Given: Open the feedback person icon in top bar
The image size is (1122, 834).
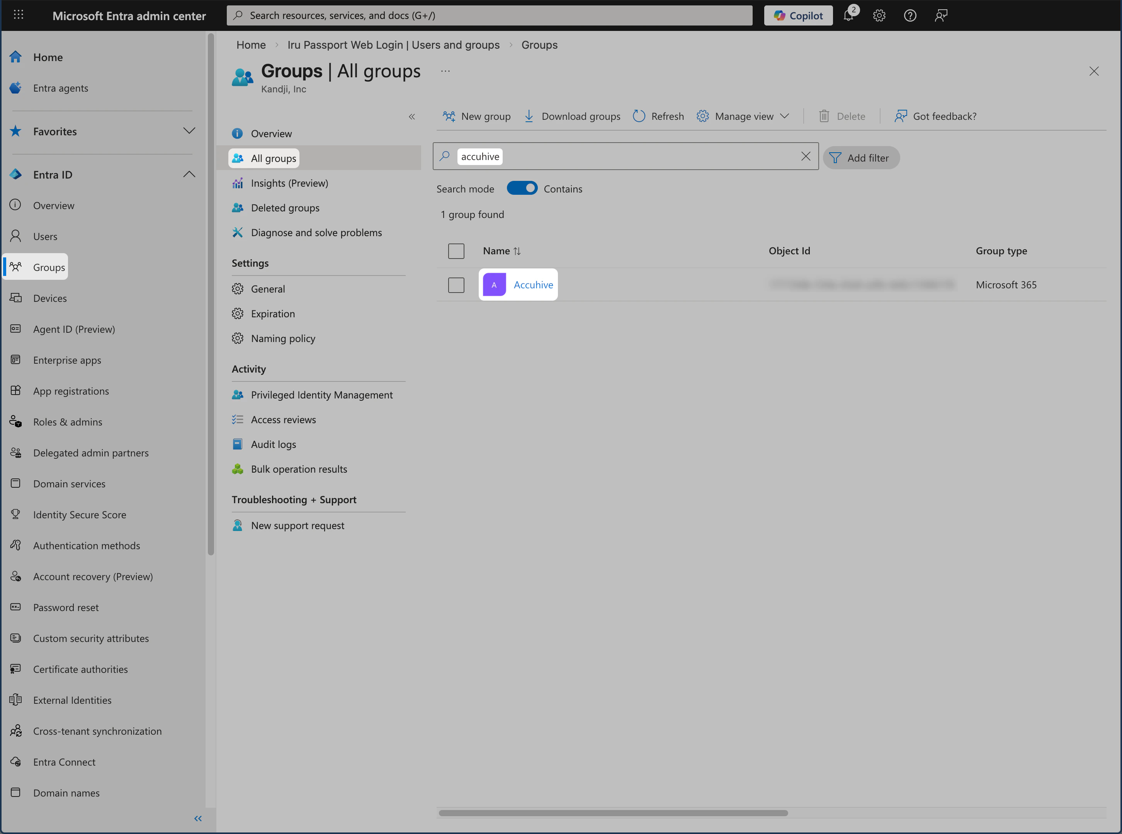Looking at the screenshot, I should click(x=941, y=15).
